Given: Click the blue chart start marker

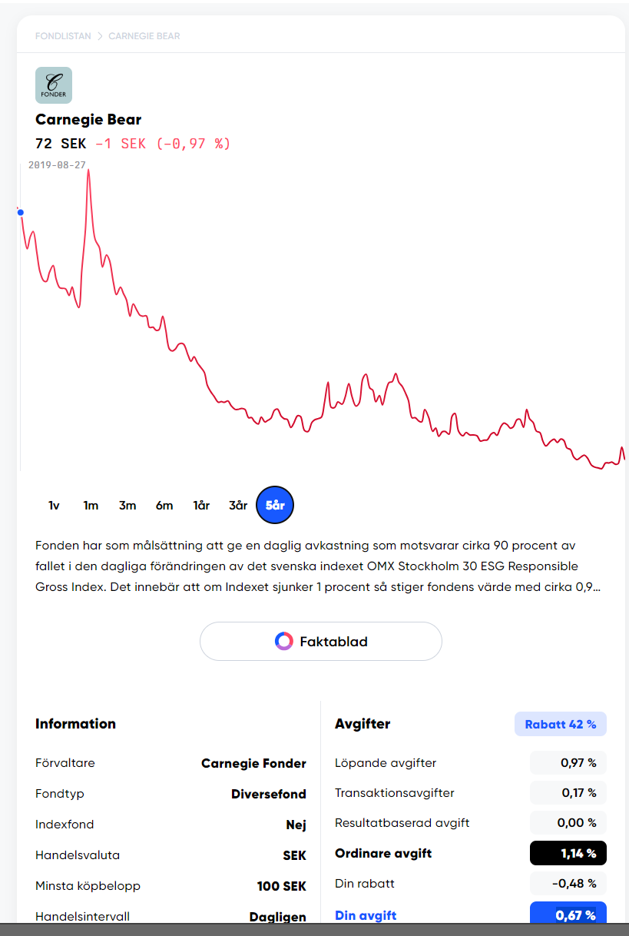Looking at the screenshot, I should (21, 213).
